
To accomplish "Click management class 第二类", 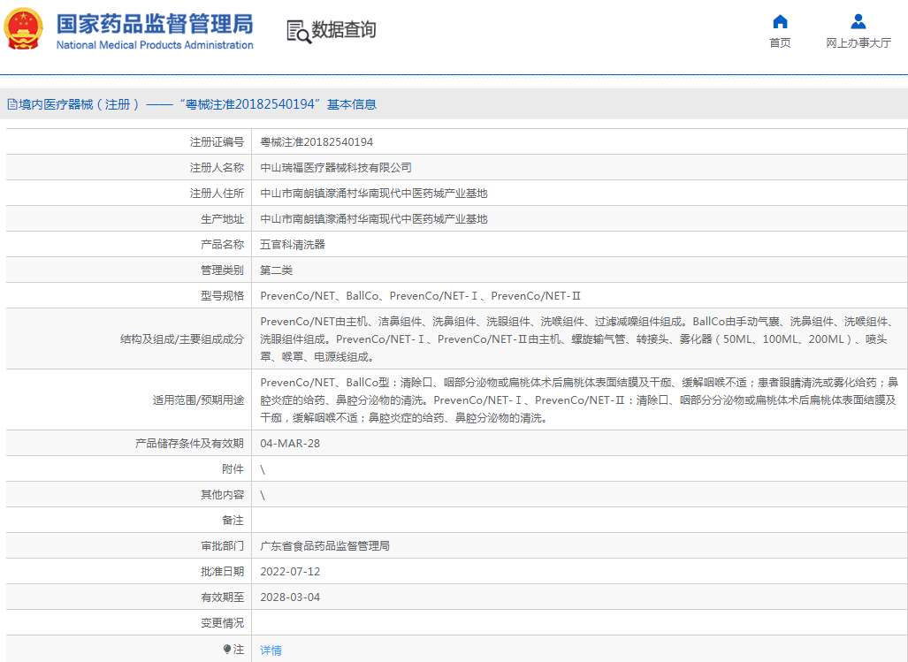I will pos(276,270).
